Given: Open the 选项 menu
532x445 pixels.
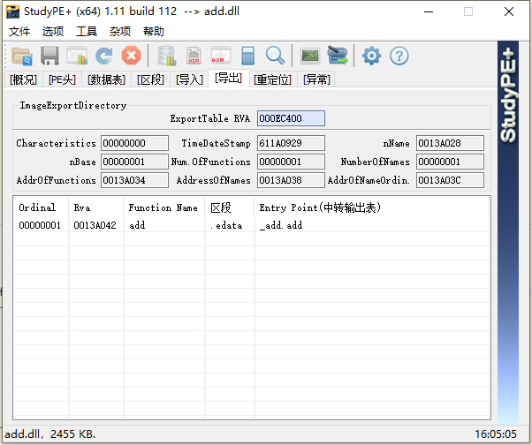Looking at the screenshot, I should click(53, 32).
